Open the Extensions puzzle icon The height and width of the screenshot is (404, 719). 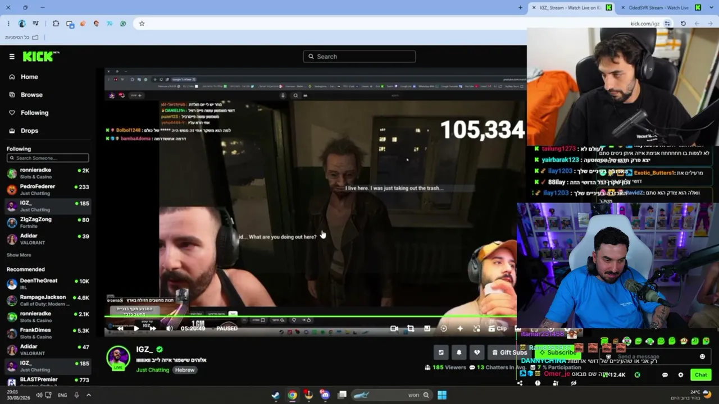56,24
